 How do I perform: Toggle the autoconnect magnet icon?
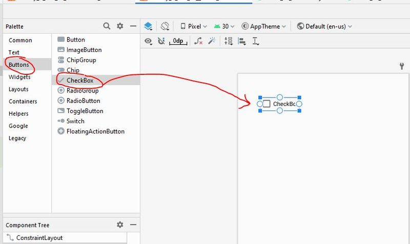pyautogui.click(x=161, y=41)
